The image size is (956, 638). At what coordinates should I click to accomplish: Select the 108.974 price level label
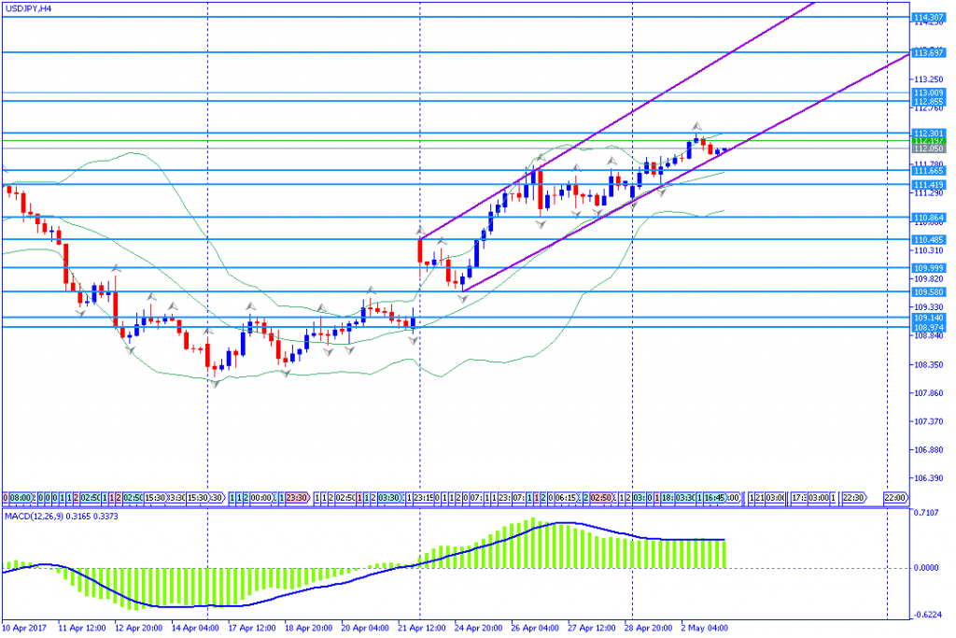tap(927, 327)
